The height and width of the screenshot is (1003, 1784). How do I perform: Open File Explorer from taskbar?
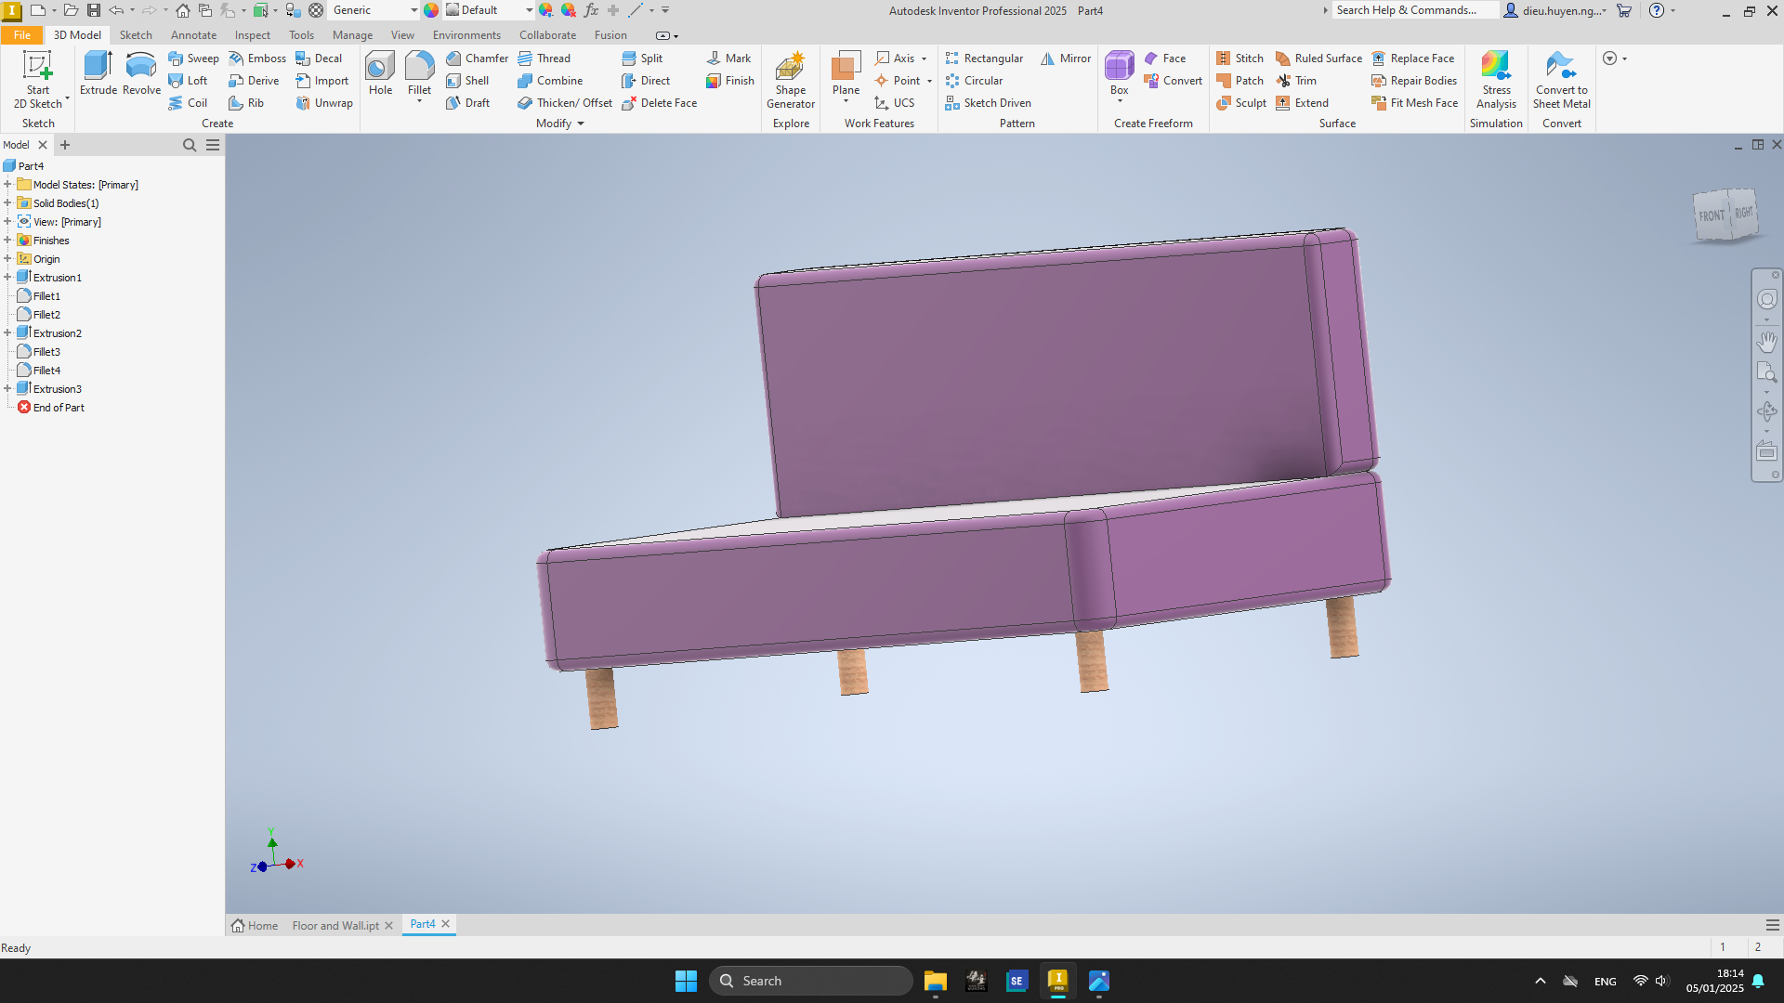tap(935, 981)
